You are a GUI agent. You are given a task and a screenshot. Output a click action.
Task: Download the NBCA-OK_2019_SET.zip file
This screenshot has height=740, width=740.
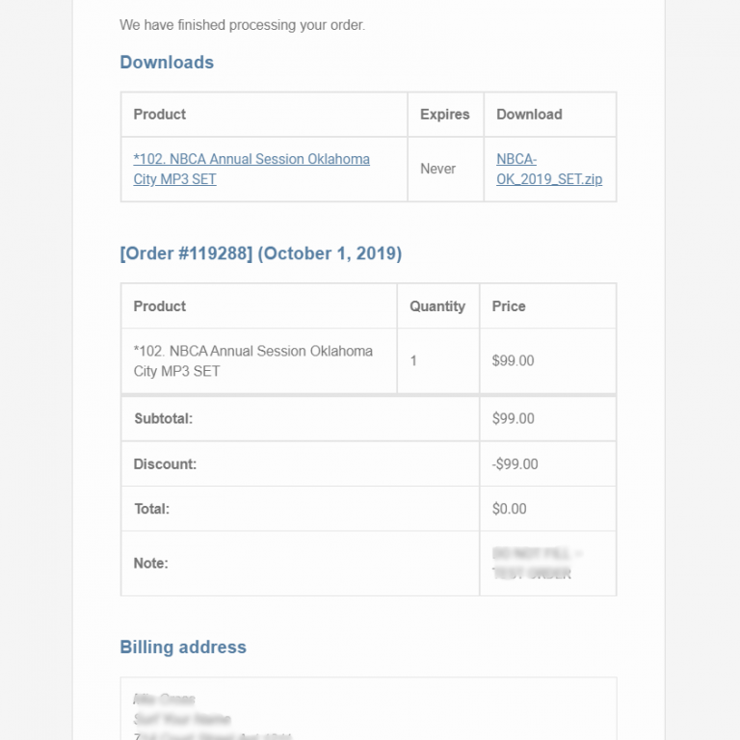click(x=548, y=169)
